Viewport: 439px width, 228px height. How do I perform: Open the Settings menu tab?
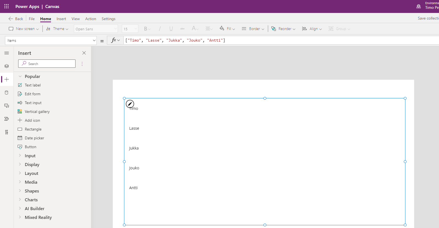point(108,19)
